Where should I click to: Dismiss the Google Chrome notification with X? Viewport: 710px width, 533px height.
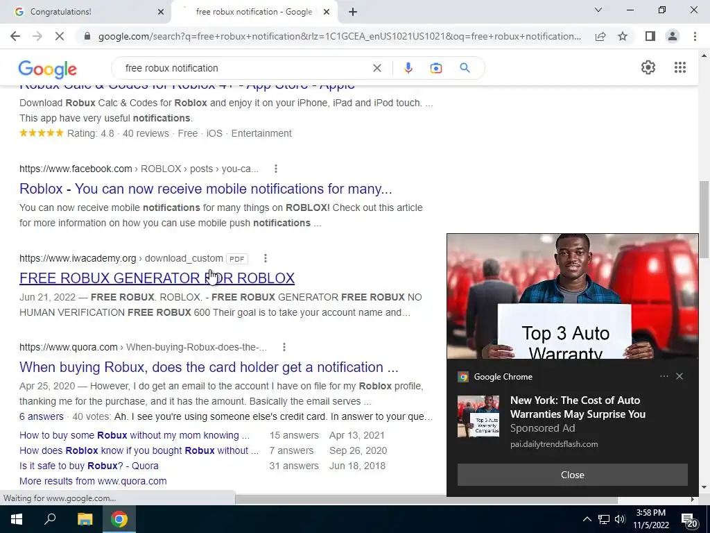click(679, 376)
